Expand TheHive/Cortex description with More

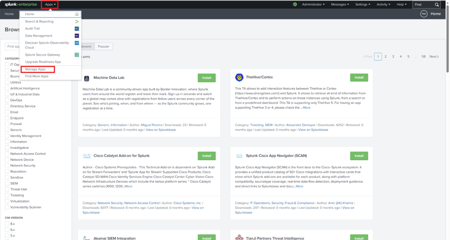point(306,108)
